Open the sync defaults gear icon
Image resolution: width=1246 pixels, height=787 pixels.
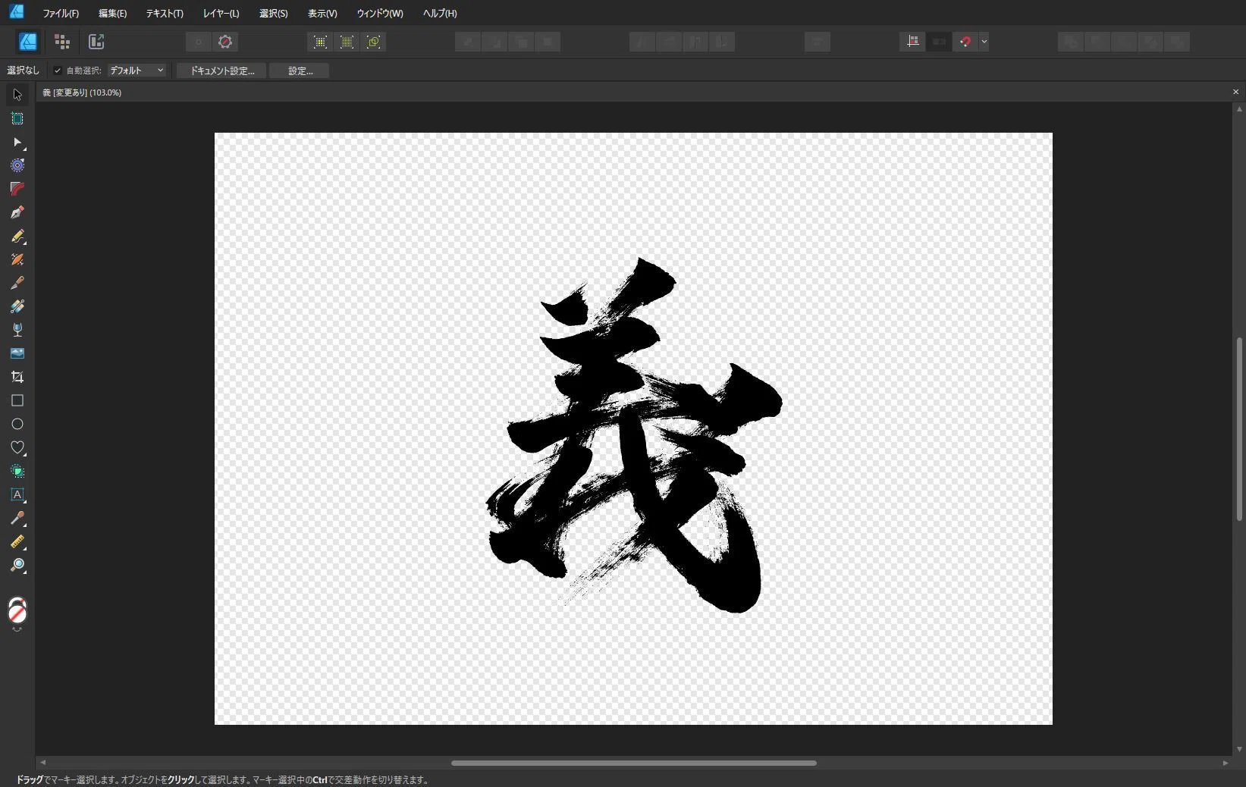pyautogui.click(x=225, y=42)
